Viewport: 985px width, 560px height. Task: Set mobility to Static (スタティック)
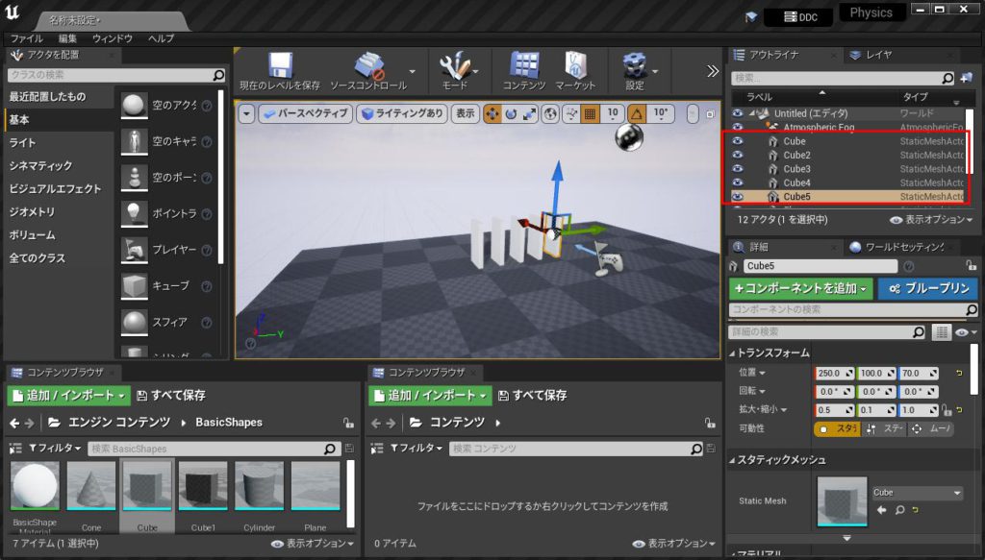pos(838,429)
